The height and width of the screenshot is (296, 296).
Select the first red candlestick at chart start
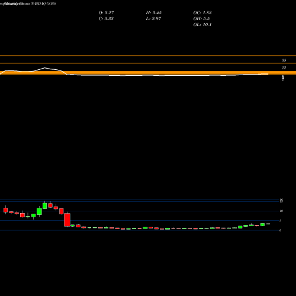click(5, 210)
